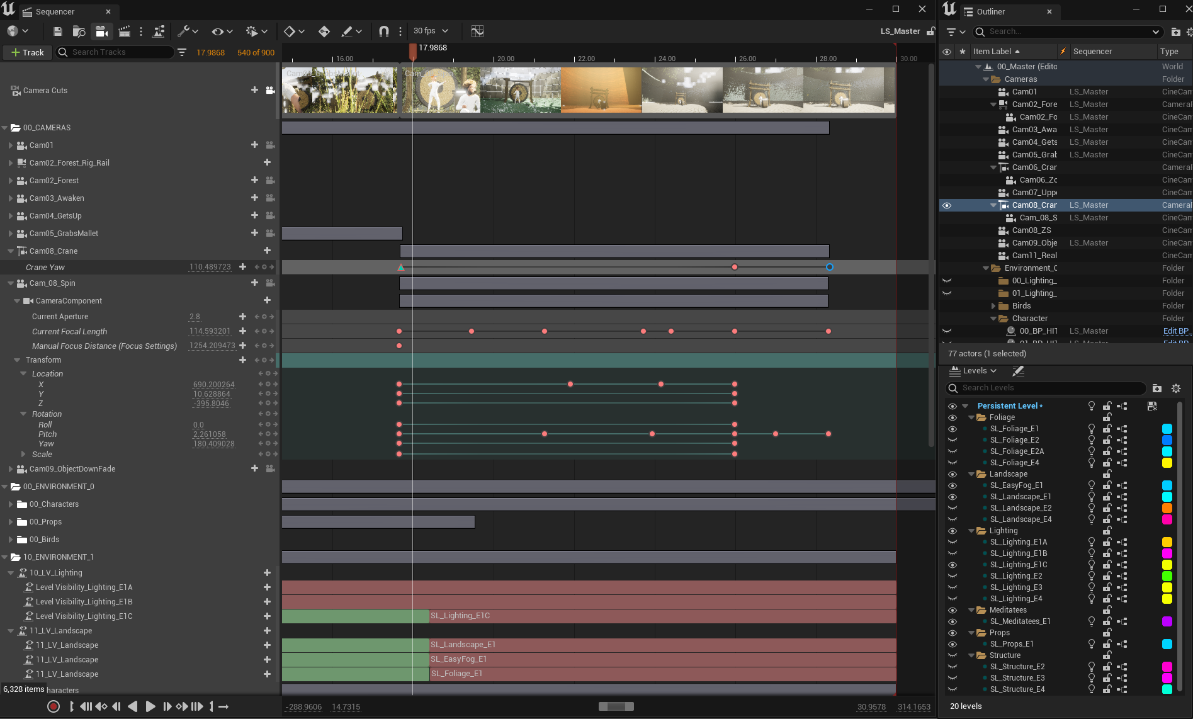Show hidden 00_Lighting_ folder in Outliner

pyautogui.click(x=947, y=281)
